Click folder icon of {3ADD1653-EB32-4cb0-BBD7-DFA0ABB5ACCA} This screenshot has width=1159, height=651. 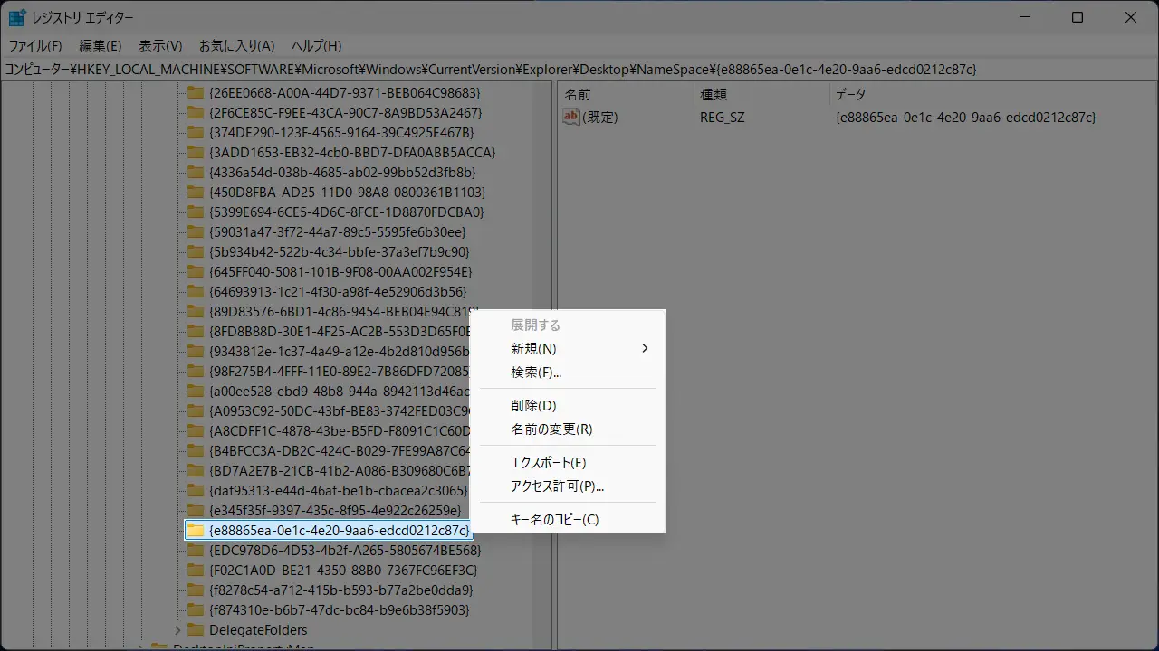tap(196, 152)
